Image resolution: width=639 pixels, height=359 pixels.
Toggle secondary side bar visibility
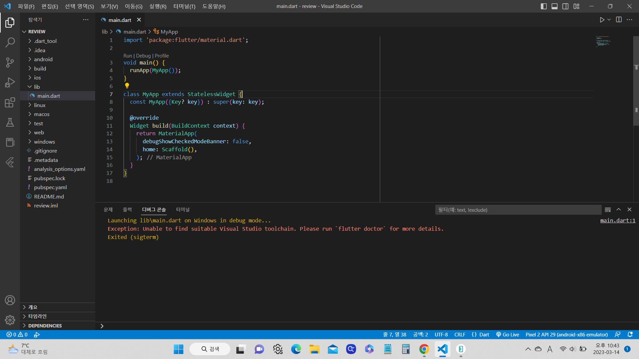click(x=565, y=6)
